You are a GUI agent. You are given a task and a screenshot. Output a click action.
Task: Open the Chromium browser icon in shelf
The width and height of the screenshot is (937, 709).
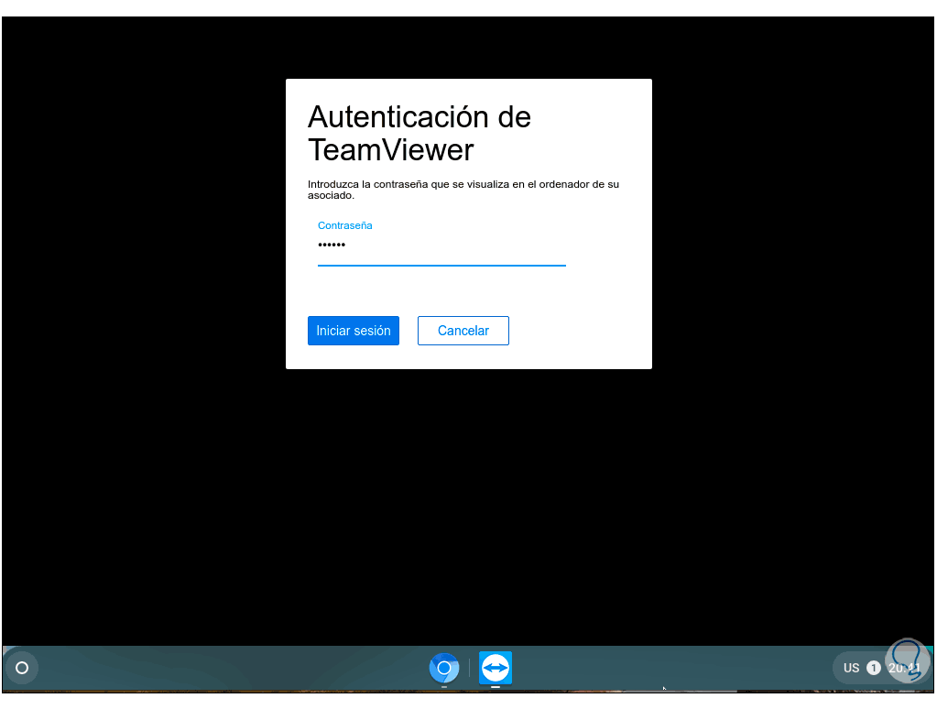444,668
